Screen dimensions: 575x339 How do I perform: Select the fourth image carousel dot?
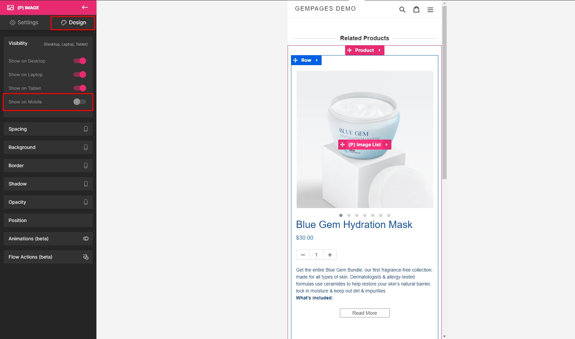coord(365,215)
